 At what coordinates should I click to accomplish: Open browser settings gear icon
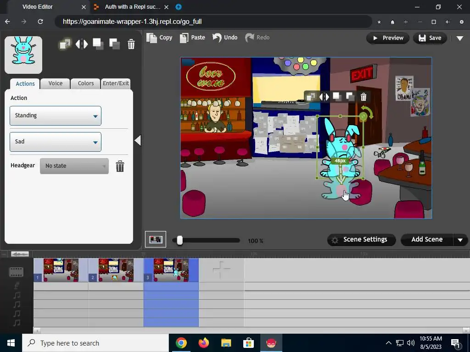tap(462, 22)
